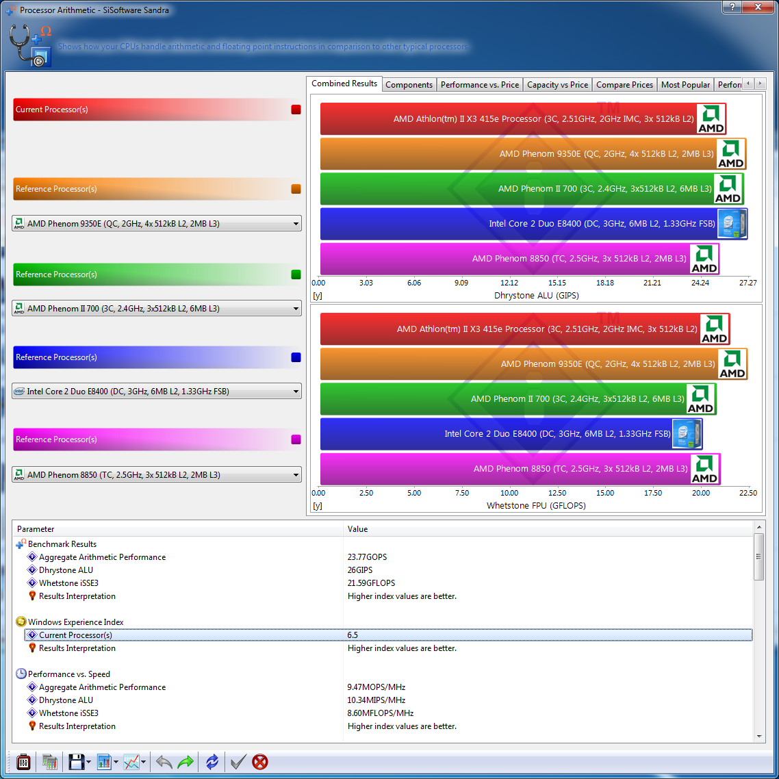Image resolution: width=779 pixels, height=779 pixels.
Task: Select the Most Popular tab
Action: click(685, 84)
